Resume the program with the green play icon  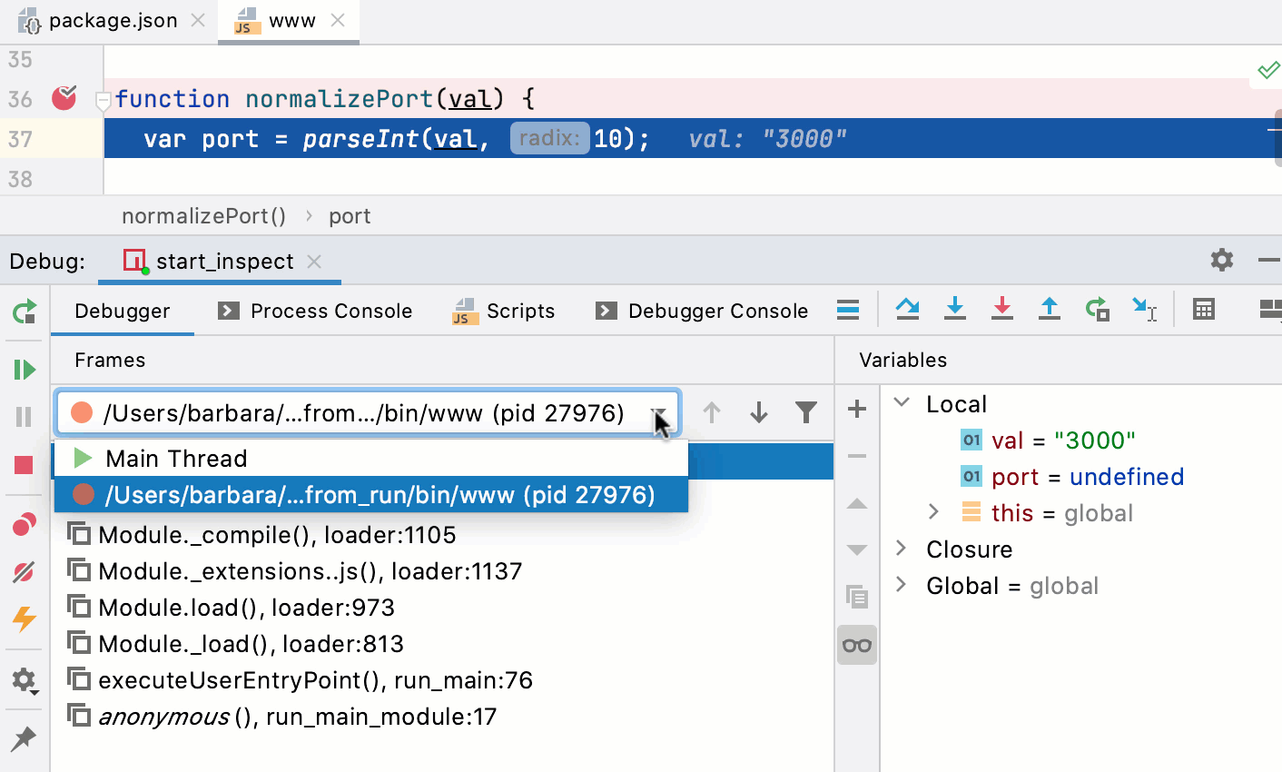[25, 368]
